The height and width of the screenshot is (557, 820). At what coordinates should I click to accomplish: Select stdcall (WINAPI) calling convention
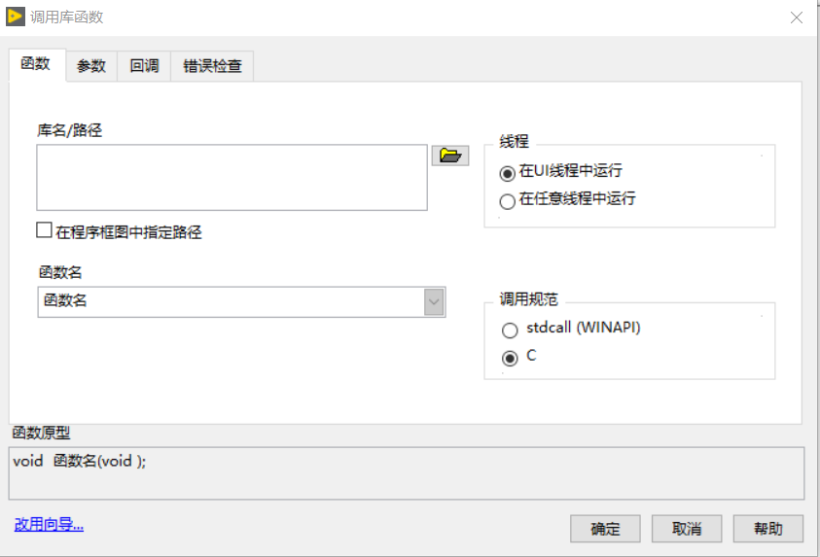coord(508,330)
